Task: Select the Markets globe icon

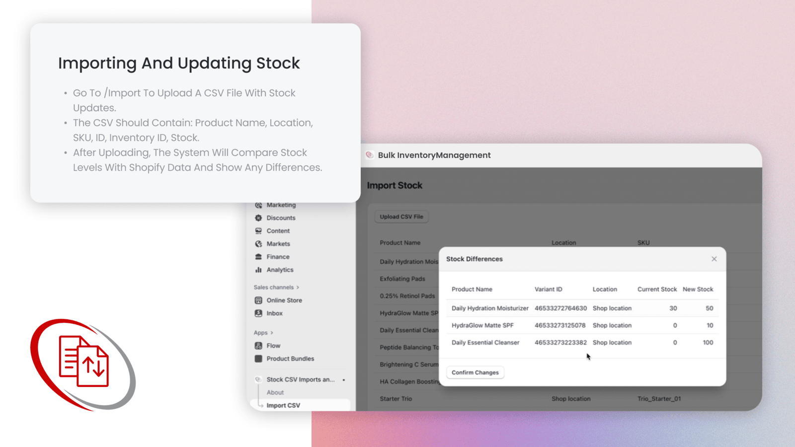Action: point(259,243)
